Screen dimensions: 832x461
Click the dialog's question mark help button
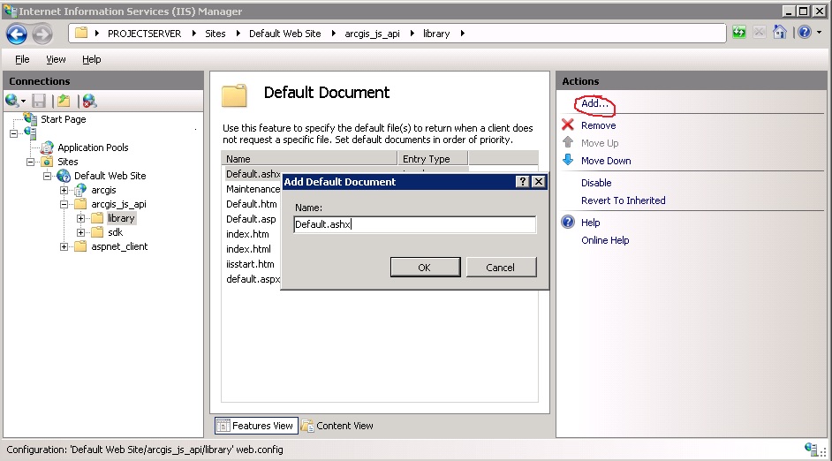(523, 181)
